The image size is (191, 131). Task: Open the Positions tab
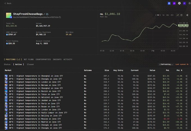[x=13, y=59]
